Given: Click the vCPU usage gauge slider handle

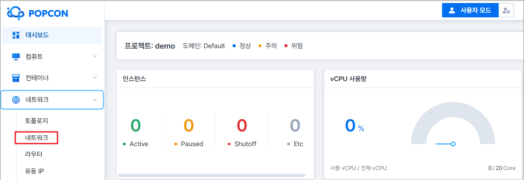Looking at the screenshot, I should point(453,144).
